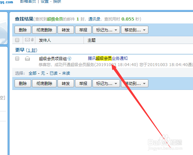
Task: Click the blue contact badge beside 超级会员项目组
Action: (69, 58)
